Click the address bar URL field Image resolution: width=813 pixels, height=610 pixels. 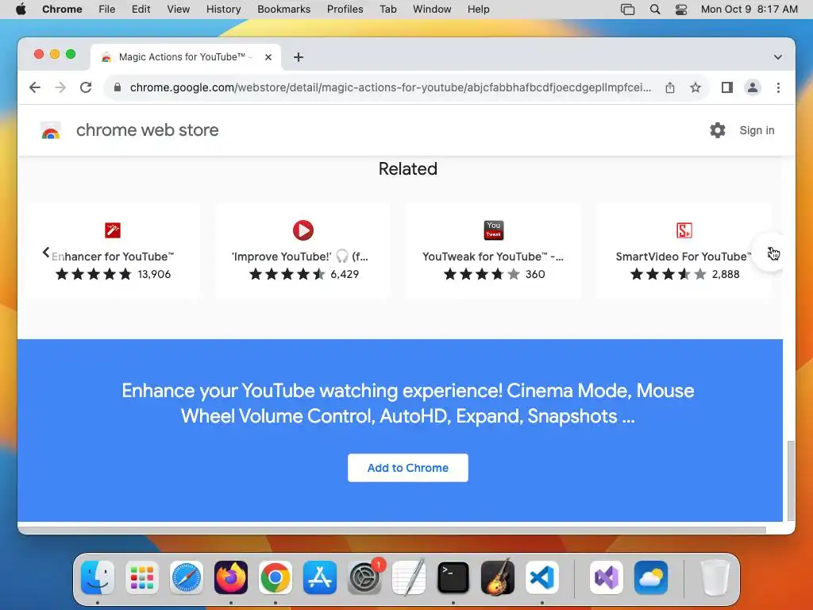(391, 87)
